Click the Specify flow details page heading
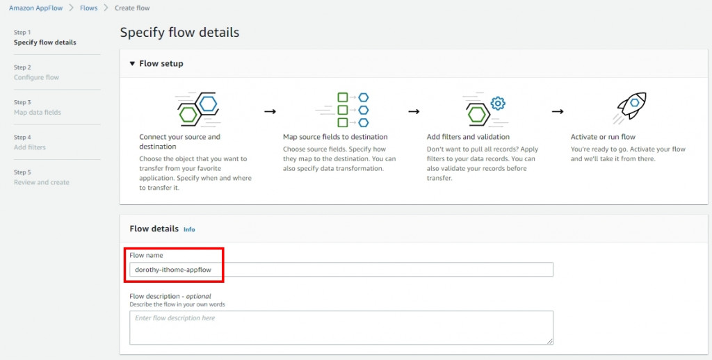 [179, 33]
